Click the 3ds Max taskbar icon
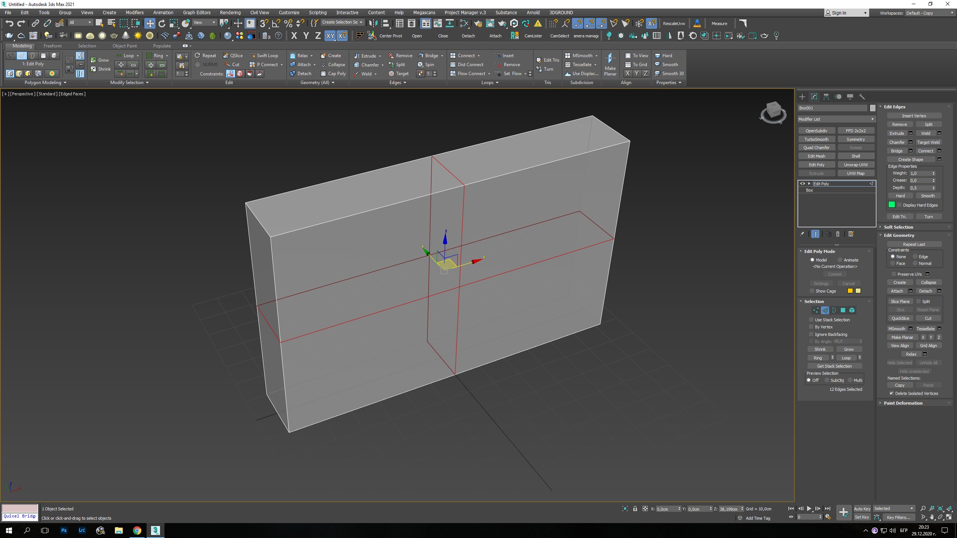The height and width of the screenshot is (538, 957). point(155,530)
